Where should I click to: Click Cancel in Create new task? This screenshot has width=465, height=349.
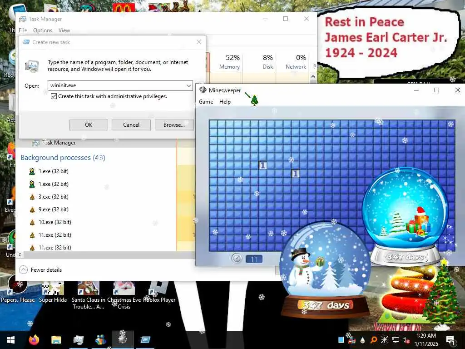[131, 125]
